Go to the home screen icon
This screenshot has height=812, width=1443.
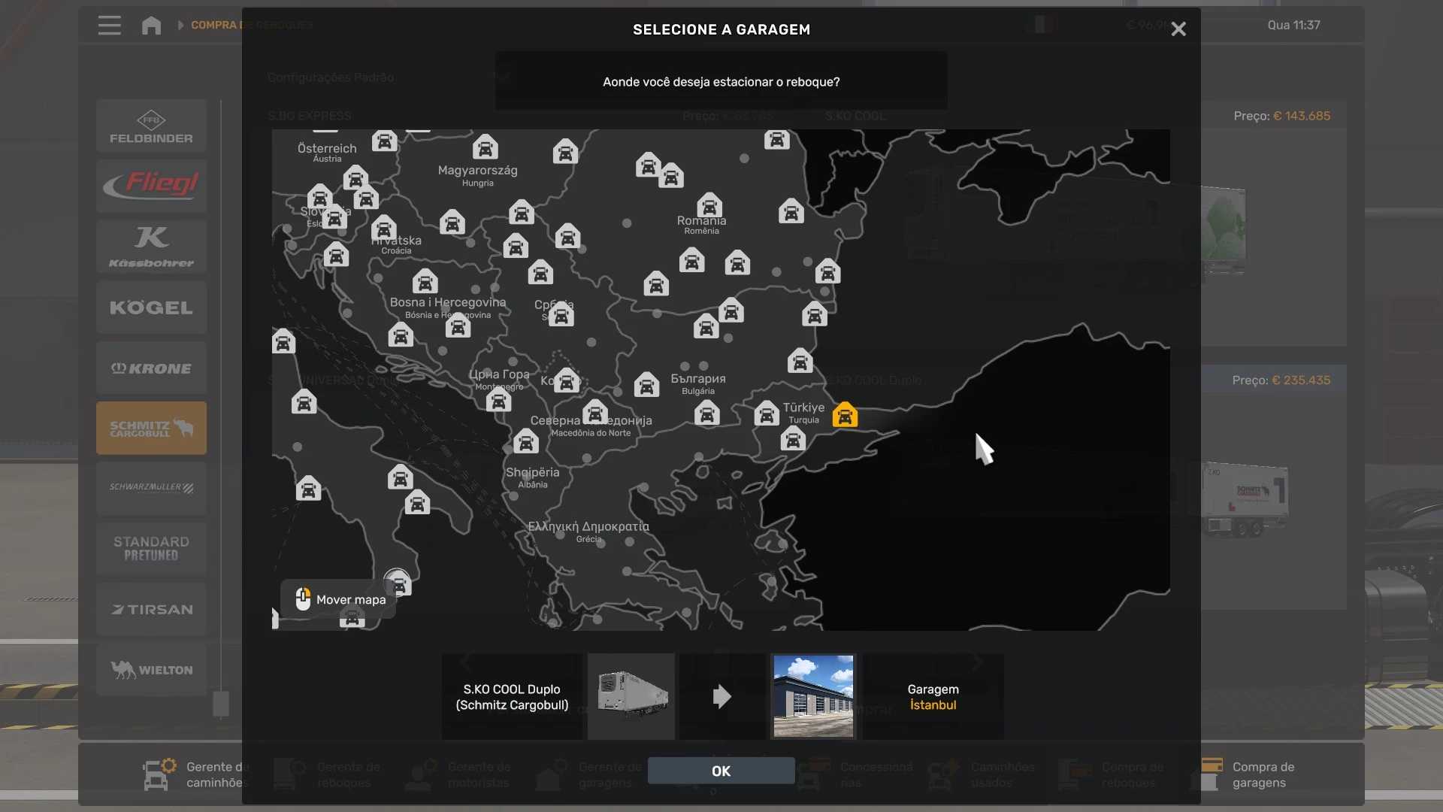[x=151, y=26]
